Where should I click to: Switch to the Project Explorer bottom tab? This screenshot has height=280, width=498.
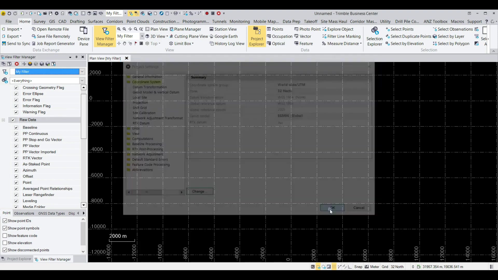(x=17, y=259)
